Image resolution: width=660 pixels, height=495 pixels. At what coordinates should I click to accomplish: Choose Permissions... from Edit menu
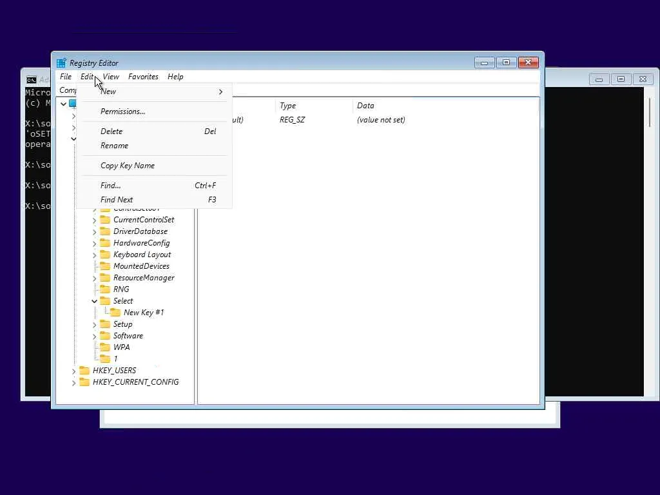click(x=154, y=111)
